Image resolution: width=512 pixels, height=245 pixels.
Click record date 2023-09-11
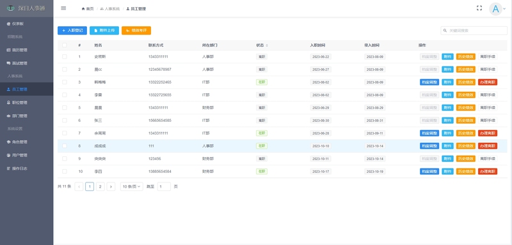pyautogui.click(x=375, y=133)
